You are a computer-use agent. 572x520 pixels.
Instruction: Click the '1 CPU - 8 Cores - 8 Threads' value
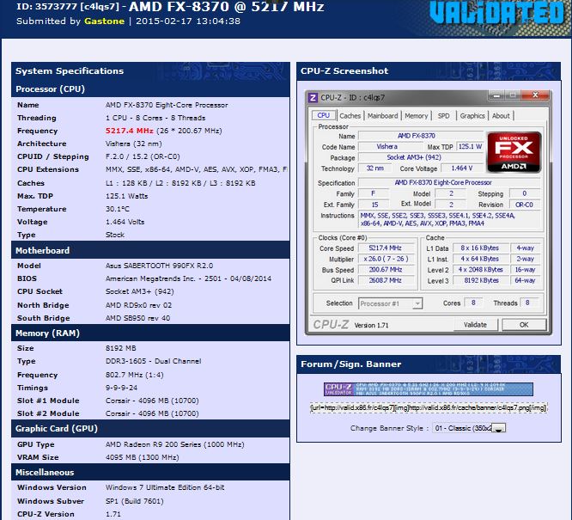tap(155, 118)
